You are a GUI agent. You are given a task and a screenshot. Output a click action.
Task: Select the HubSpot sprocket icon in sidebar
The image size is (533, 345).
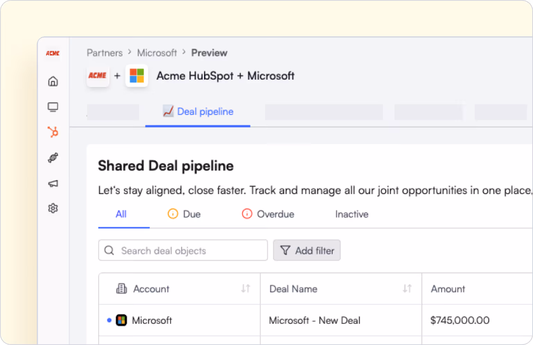tap(53, 132)
